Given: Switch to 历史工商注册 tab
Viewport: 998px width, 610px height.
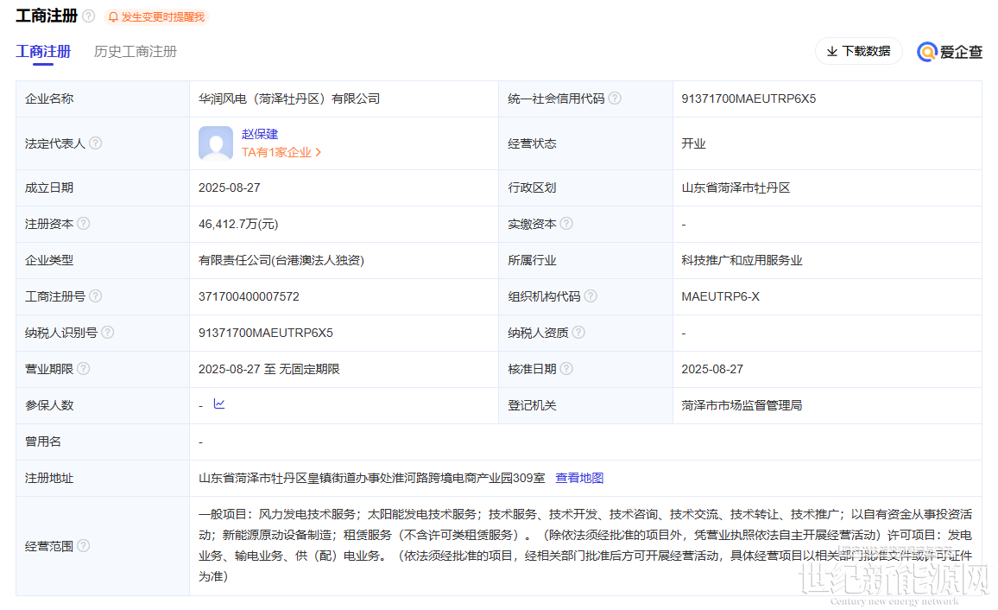Looking at the screenshot, I should pos(135,52).
